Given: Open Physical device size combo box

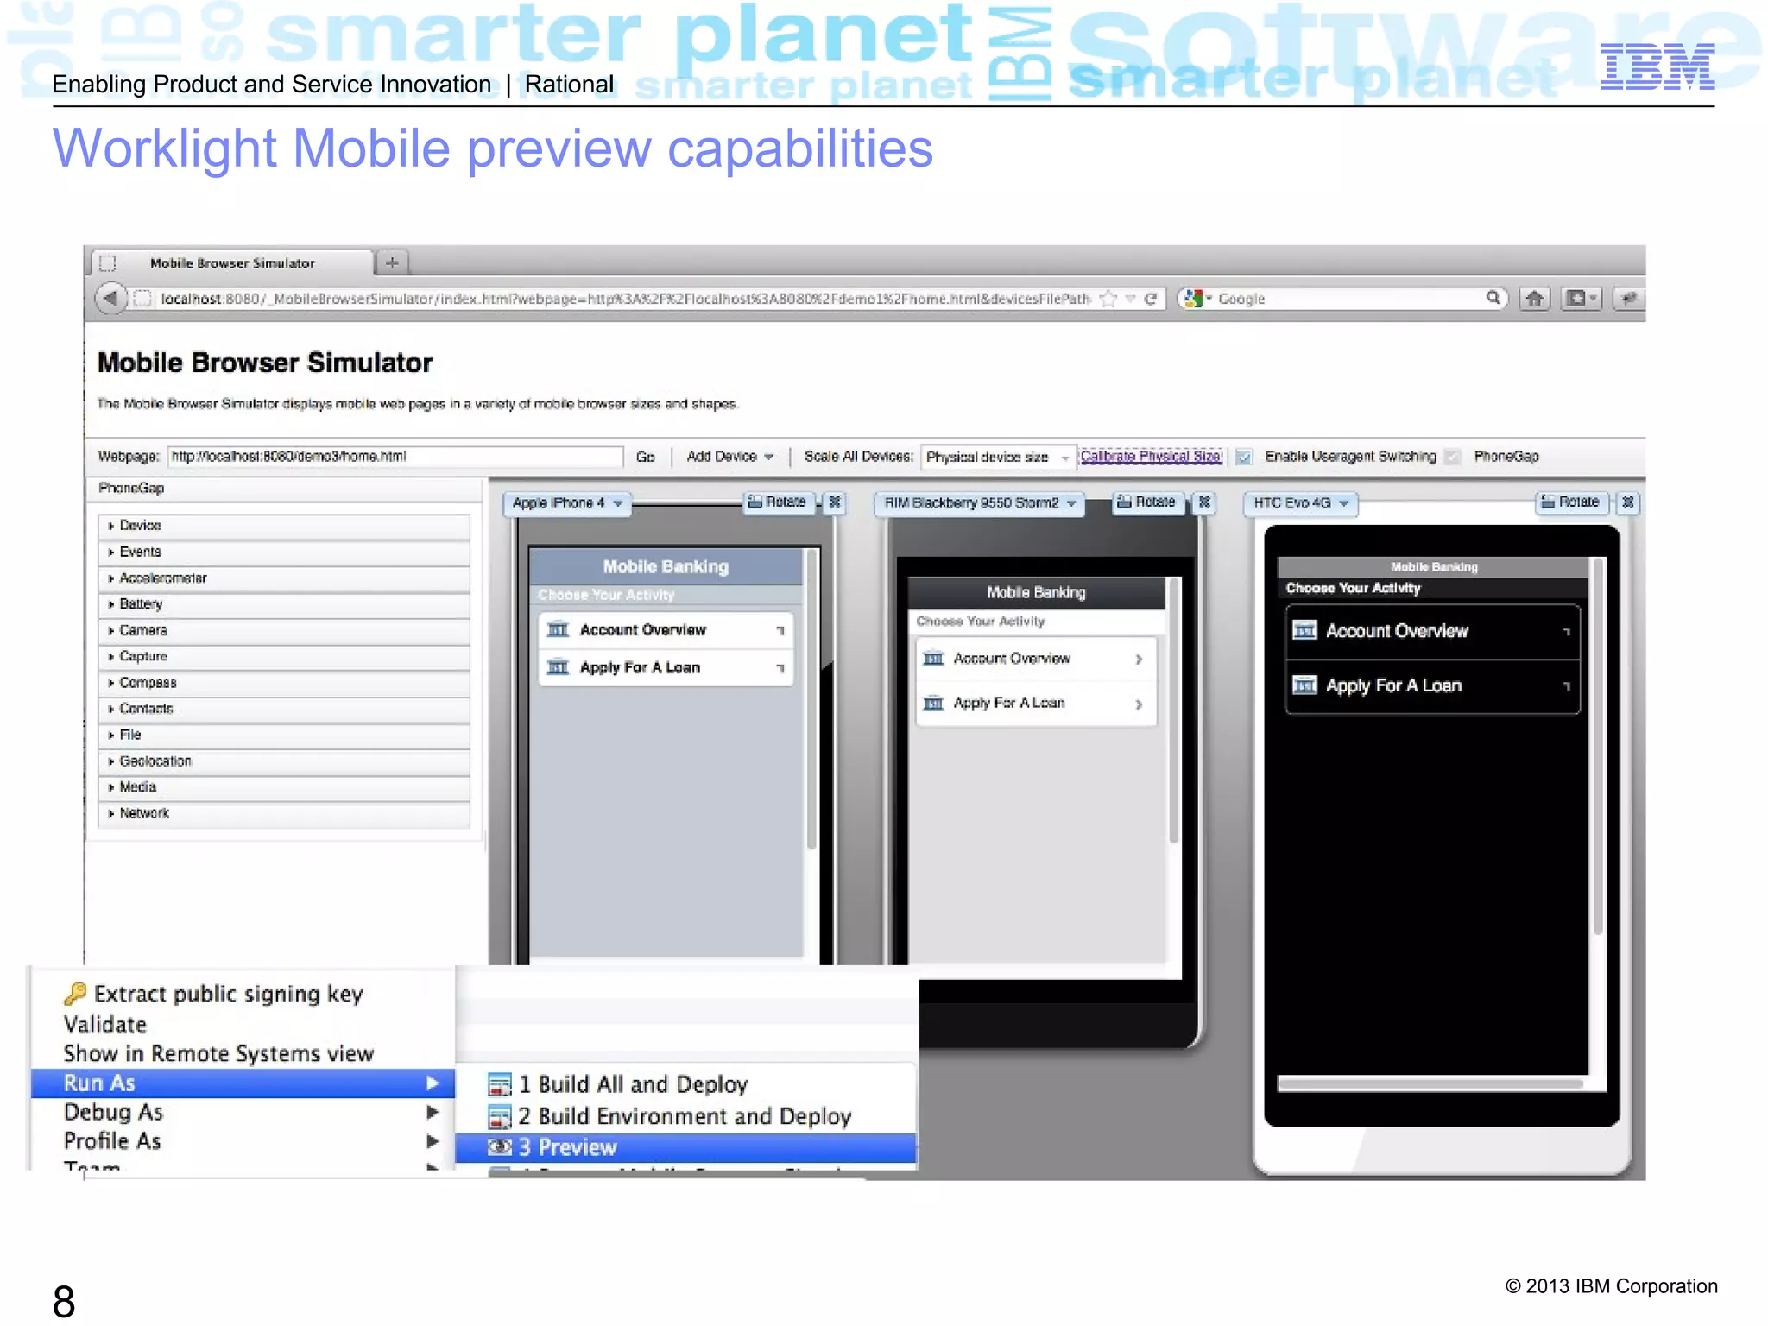Looking at the screenshot, I should point(999,457).
